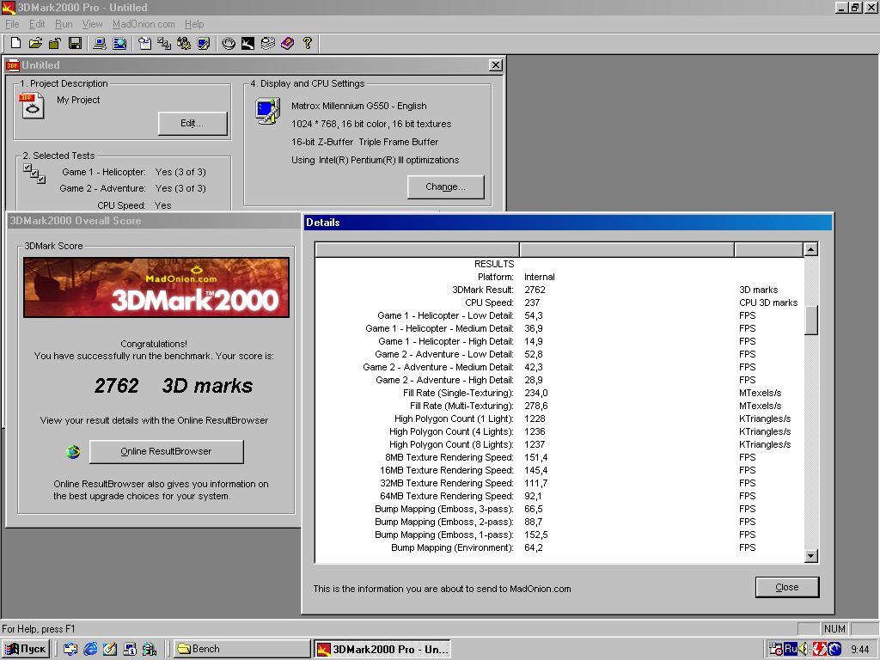Close the Details dialog with the Close button
Image resolution: width=880 pixels, height=660 pixels.
[786, 587]
